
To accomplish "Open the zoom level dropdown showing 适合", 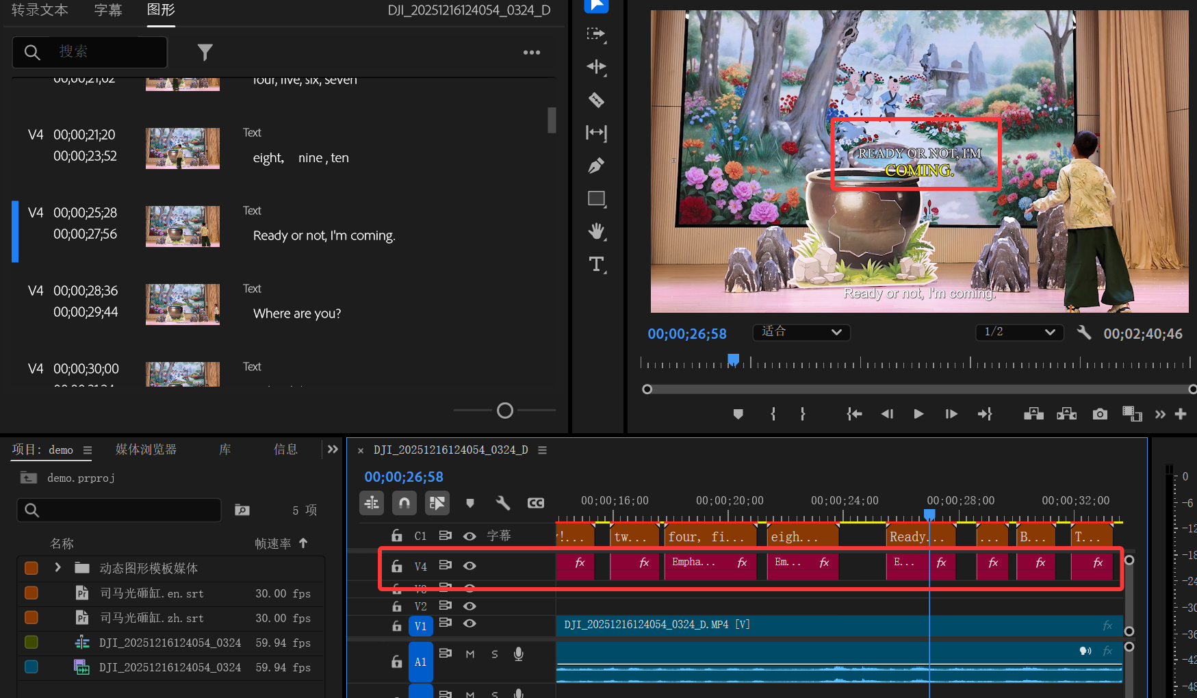I will (x=801, y=332).
